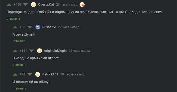Downvote the Questy.Cat comment
Image resolution: width=177 pixels, height=92 pixels.
(25, 5)
